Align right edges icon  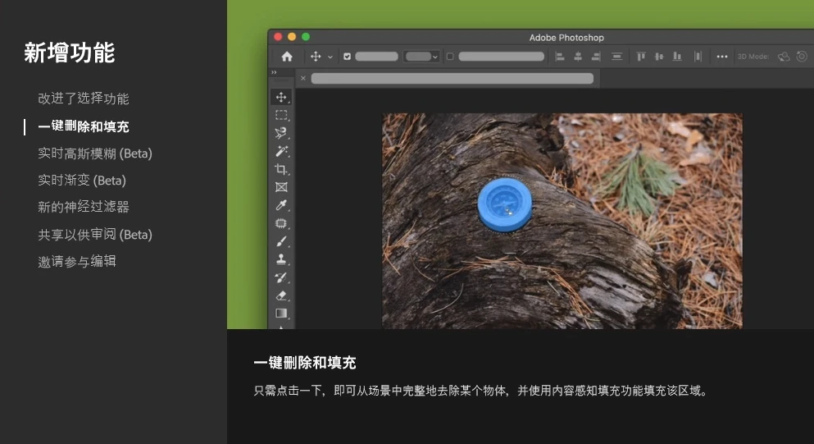596,56
